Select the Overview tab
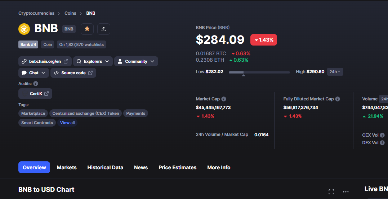Viewport: 388px width, 199px height. [34, 167]
